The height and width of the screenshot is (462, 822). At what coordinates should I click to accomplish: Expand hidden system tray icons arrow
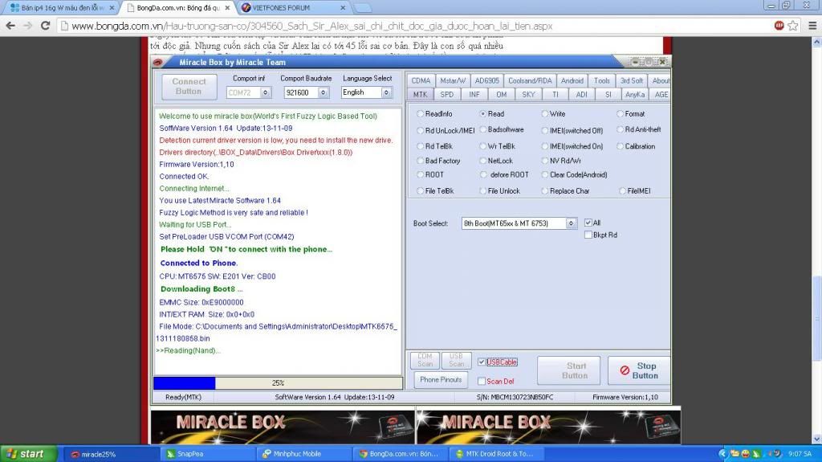tap(722, 454)
